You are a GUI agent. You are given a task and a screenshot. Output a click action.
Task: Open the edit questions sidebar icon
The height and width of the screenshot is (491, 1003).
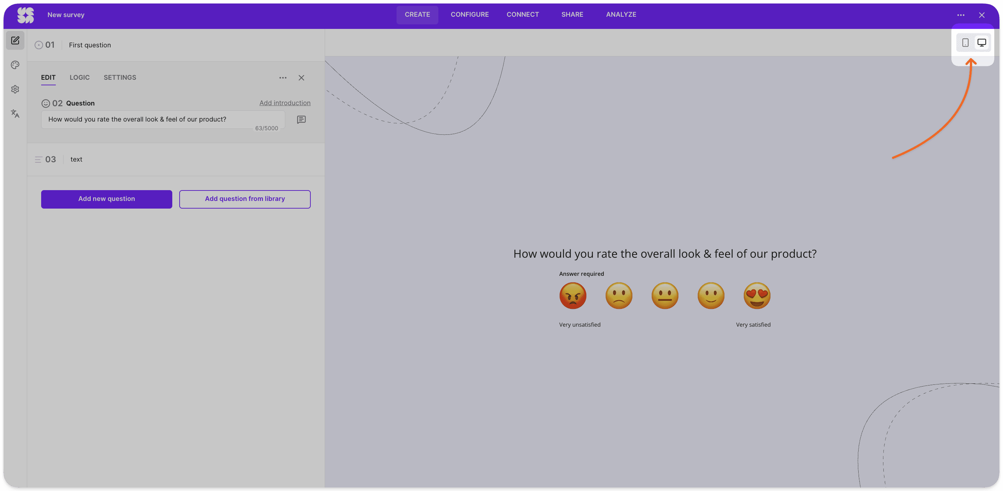tap(15, 40)
